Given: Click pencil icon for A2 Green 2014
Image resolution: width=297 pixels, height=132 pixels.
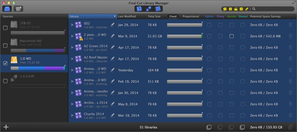Looking at the screenshot, I should point(113,47).
